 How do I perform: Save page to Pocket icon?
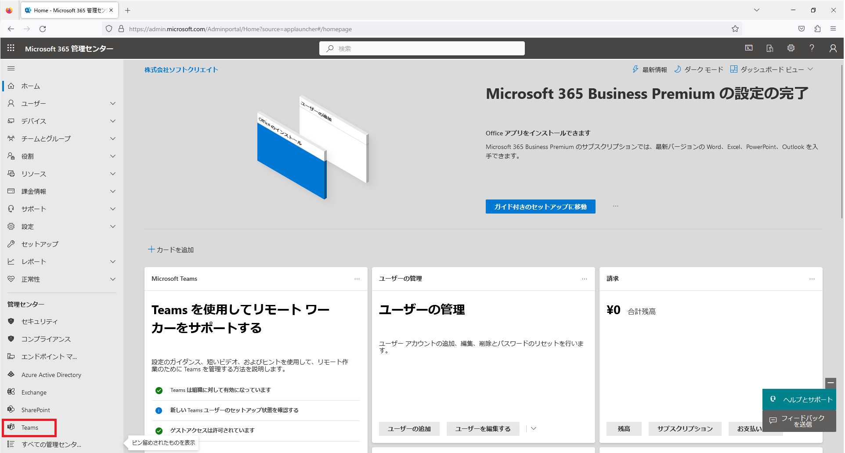802,29
